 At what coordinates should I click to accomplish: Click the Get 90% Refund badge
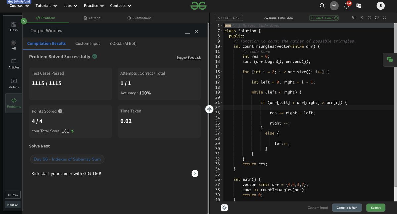click(x=19, y=2)
